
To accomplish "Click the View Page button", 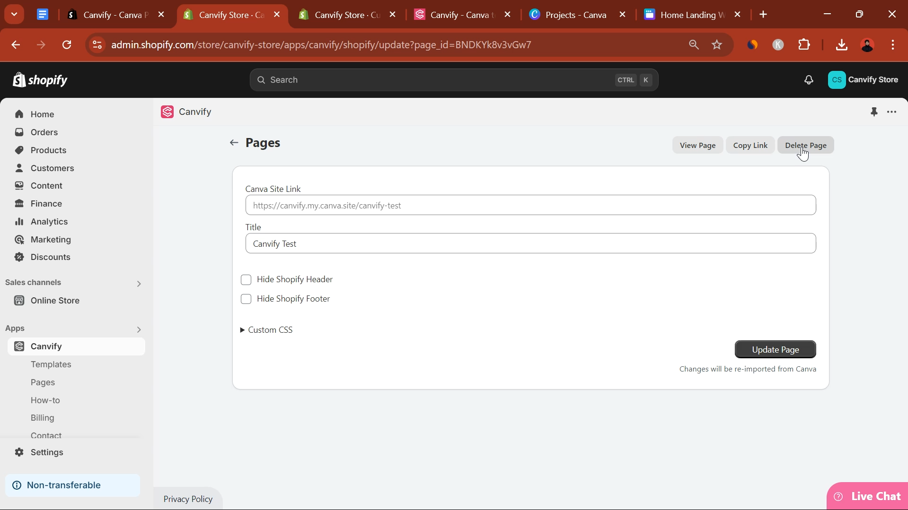I will pos(697,145).
